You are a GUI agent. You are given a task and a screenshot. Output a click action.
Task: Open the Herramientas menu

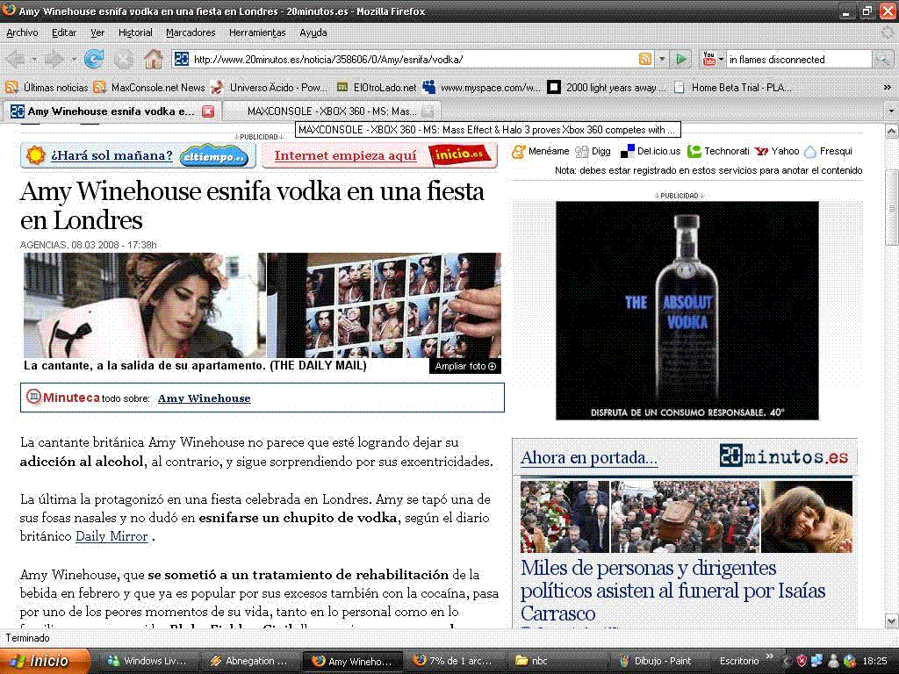257,32
